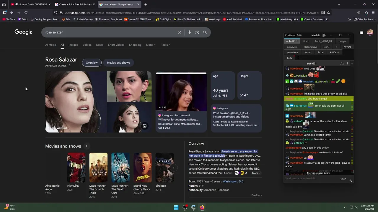Send the Chatterino chat message
Screen dimensions: 378x212
click(x=343, y=179)
